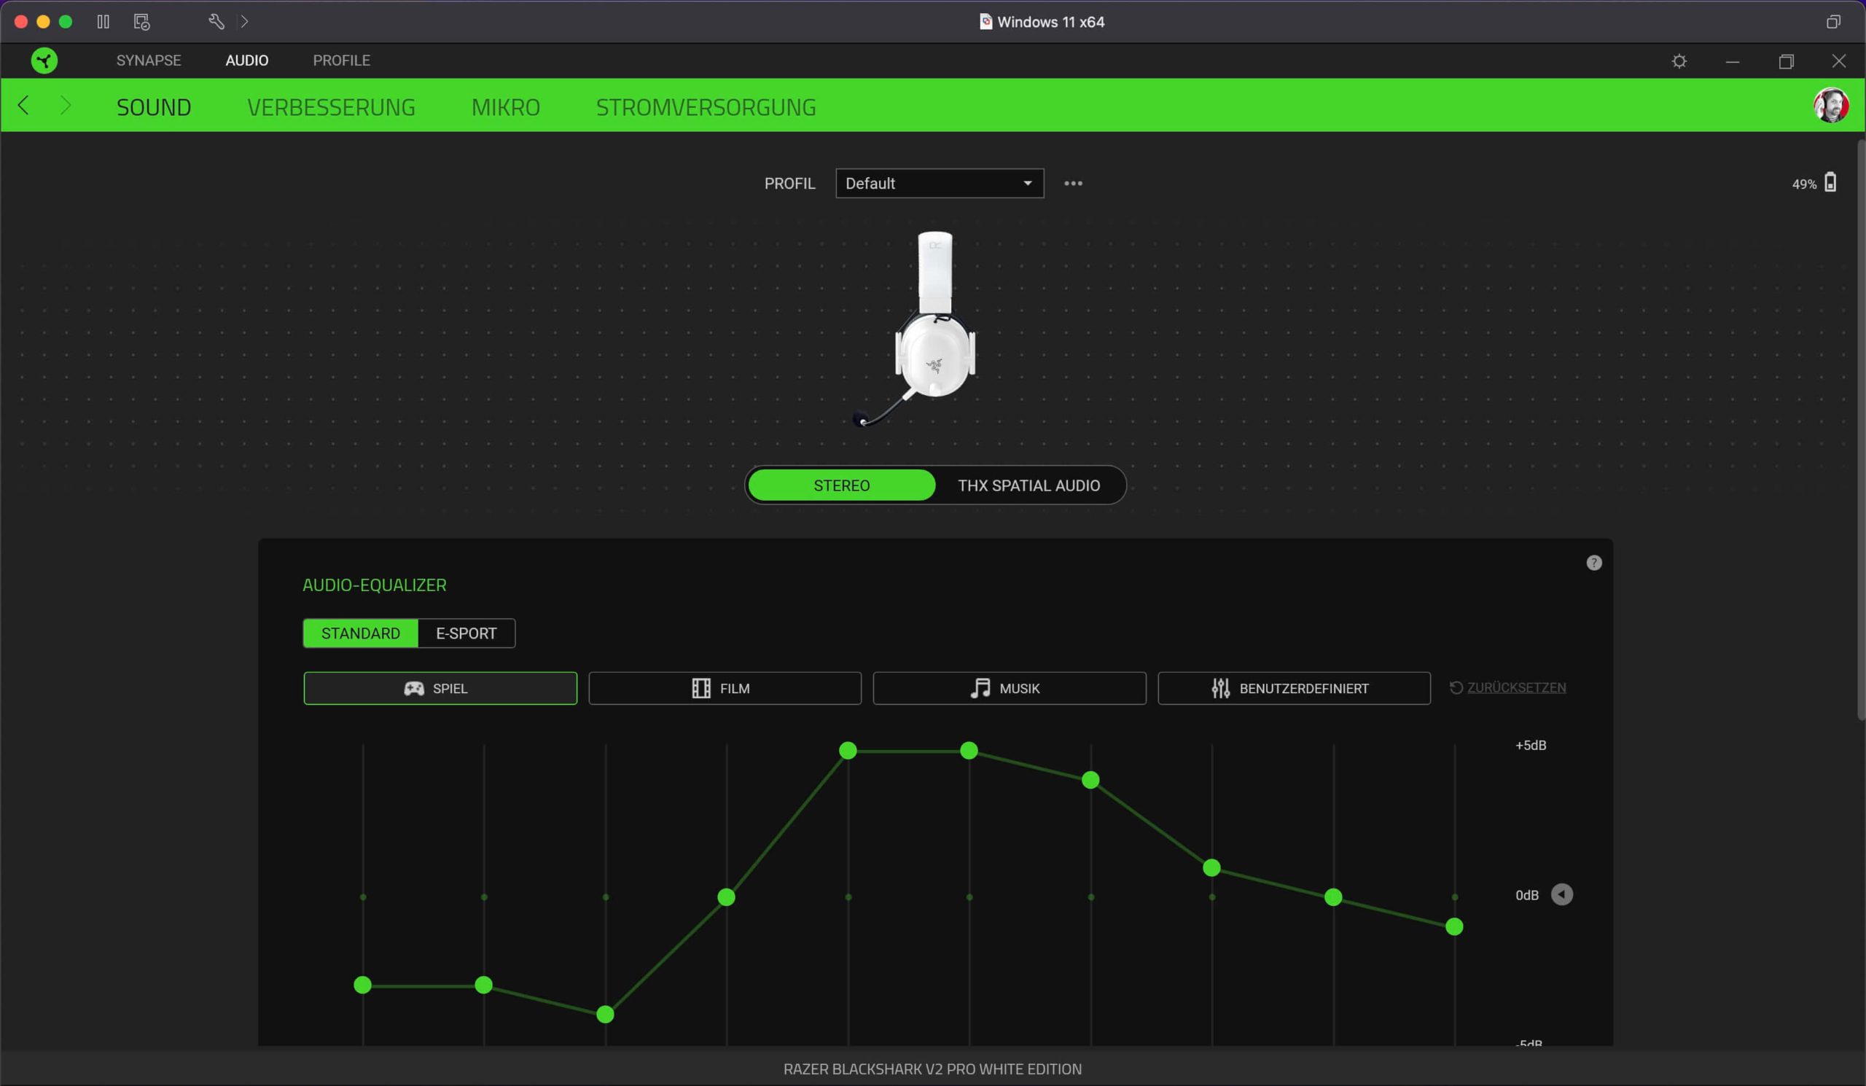This screenshot has height=1086, width=1866.
Task: Click the highest equalizer band point
Action: tap(848, 751)
